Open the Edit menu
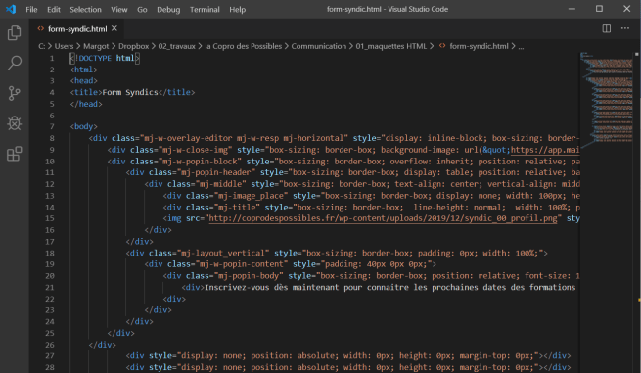The height and width of the screenshot is (373, 641). [54, 10]
